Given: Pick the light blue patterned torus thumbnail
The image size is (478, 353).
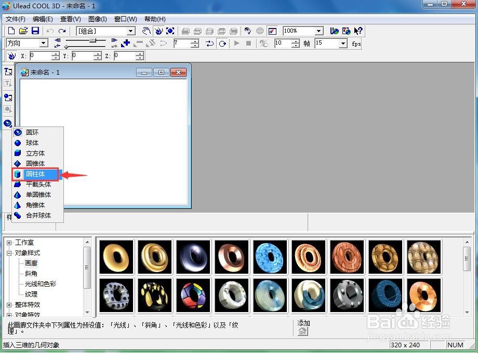Looking at the screenshot, I should (270, 257).
